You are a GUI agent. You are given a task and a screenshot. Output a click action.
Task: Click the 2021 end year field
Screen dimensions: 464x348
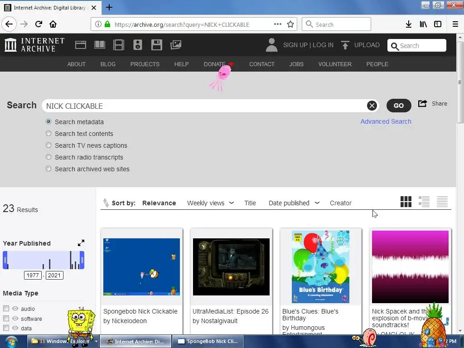(x=54, y=275)
